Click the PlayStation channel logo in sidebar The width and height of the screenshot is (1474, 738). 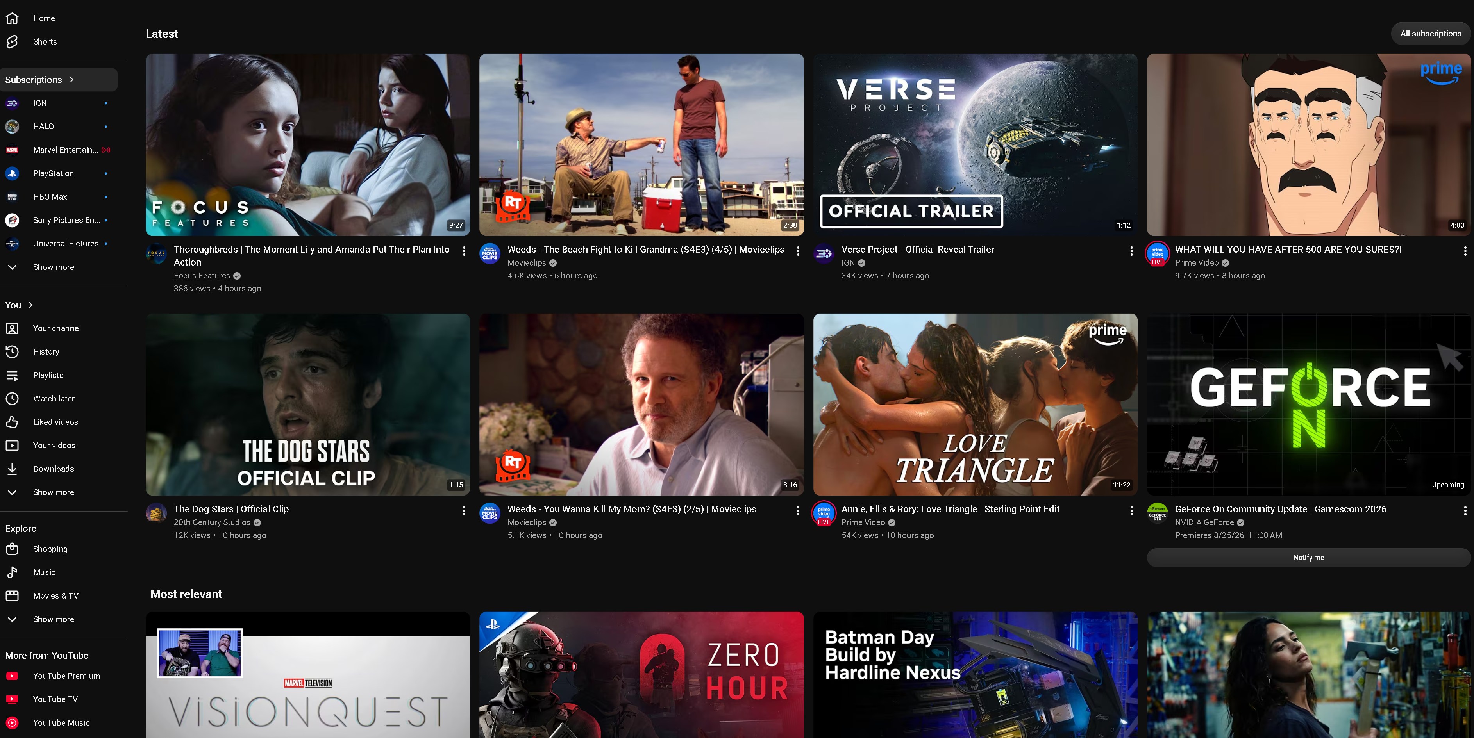point(12,173)
